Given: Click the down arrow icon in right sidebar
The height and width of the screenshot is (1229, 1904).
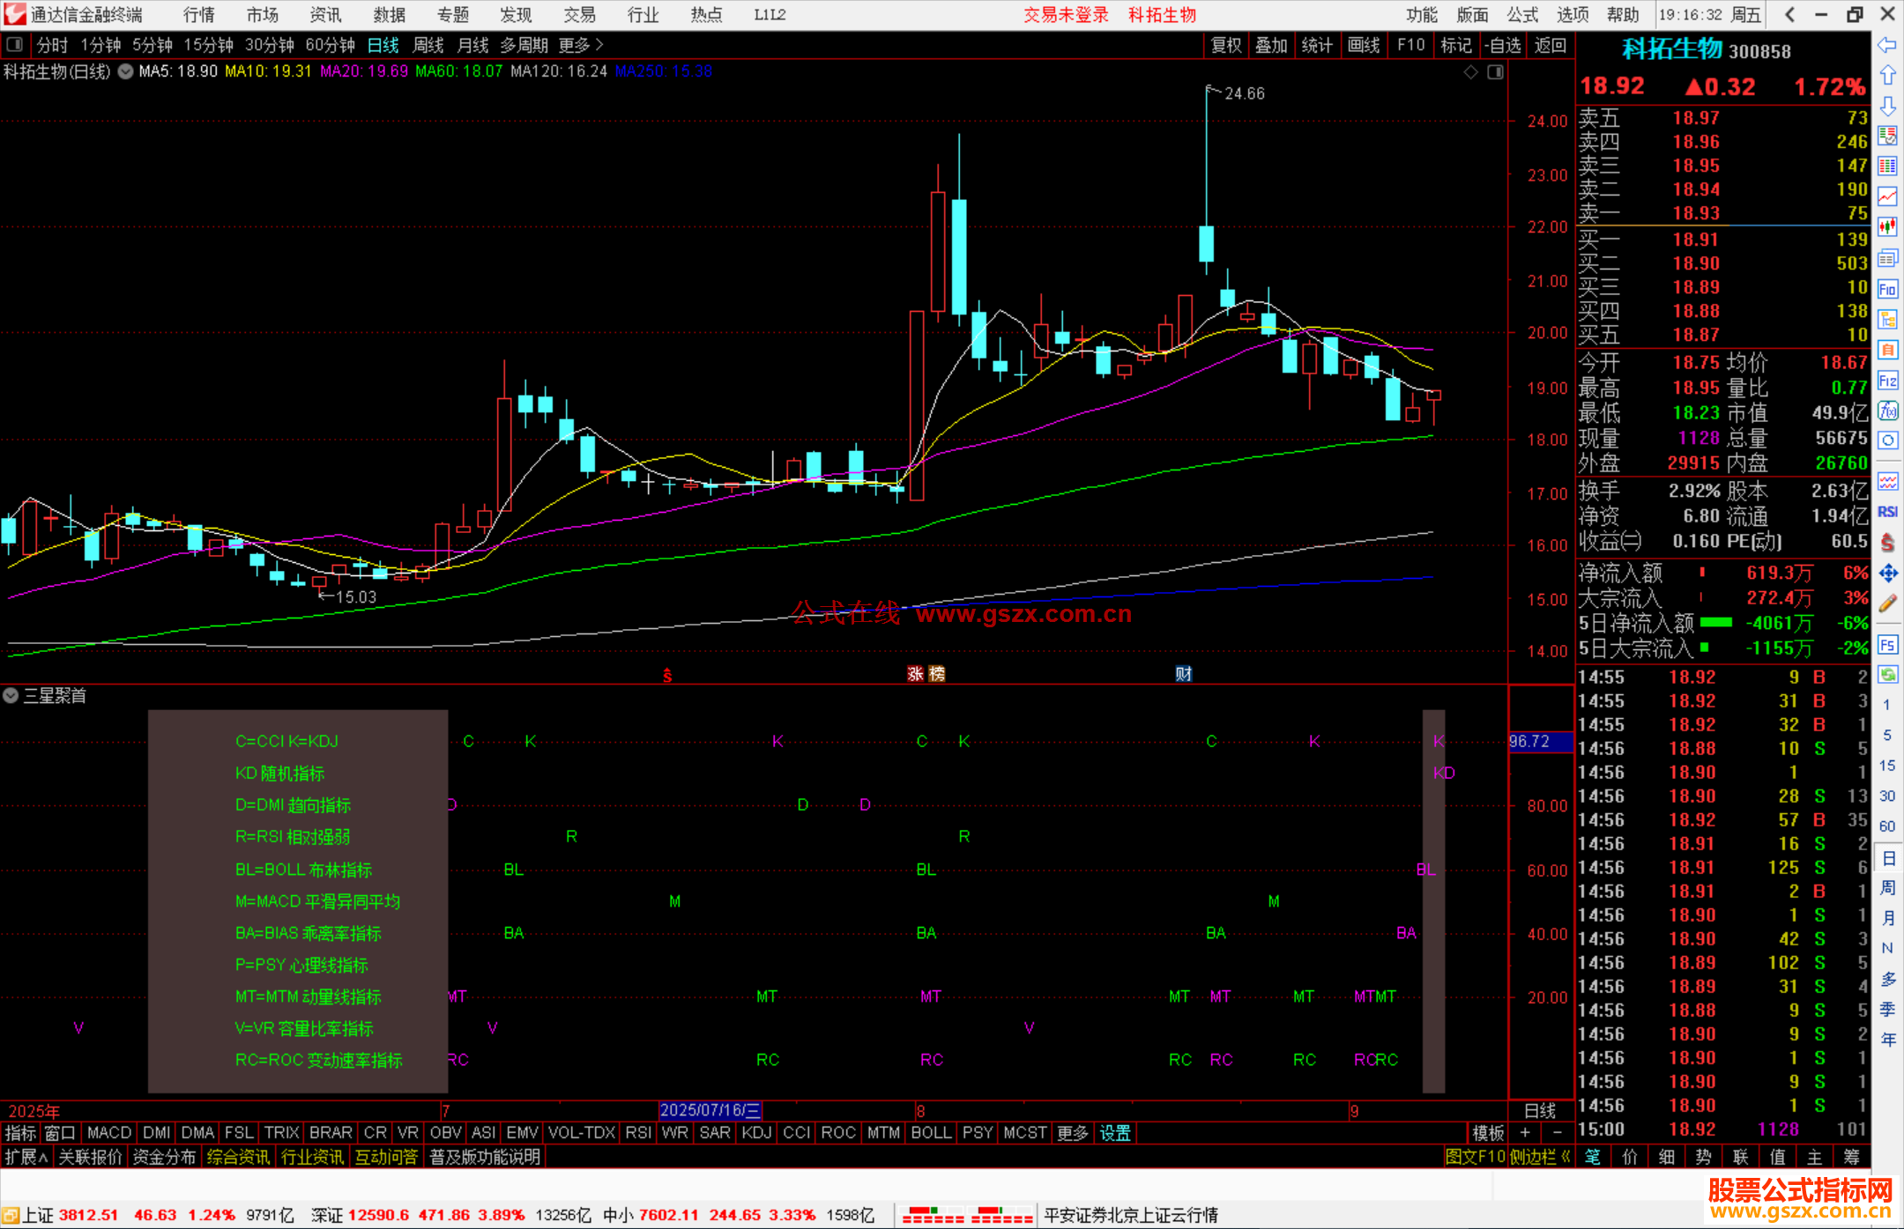Looking at the screenshot, I should pos(1887,107).
